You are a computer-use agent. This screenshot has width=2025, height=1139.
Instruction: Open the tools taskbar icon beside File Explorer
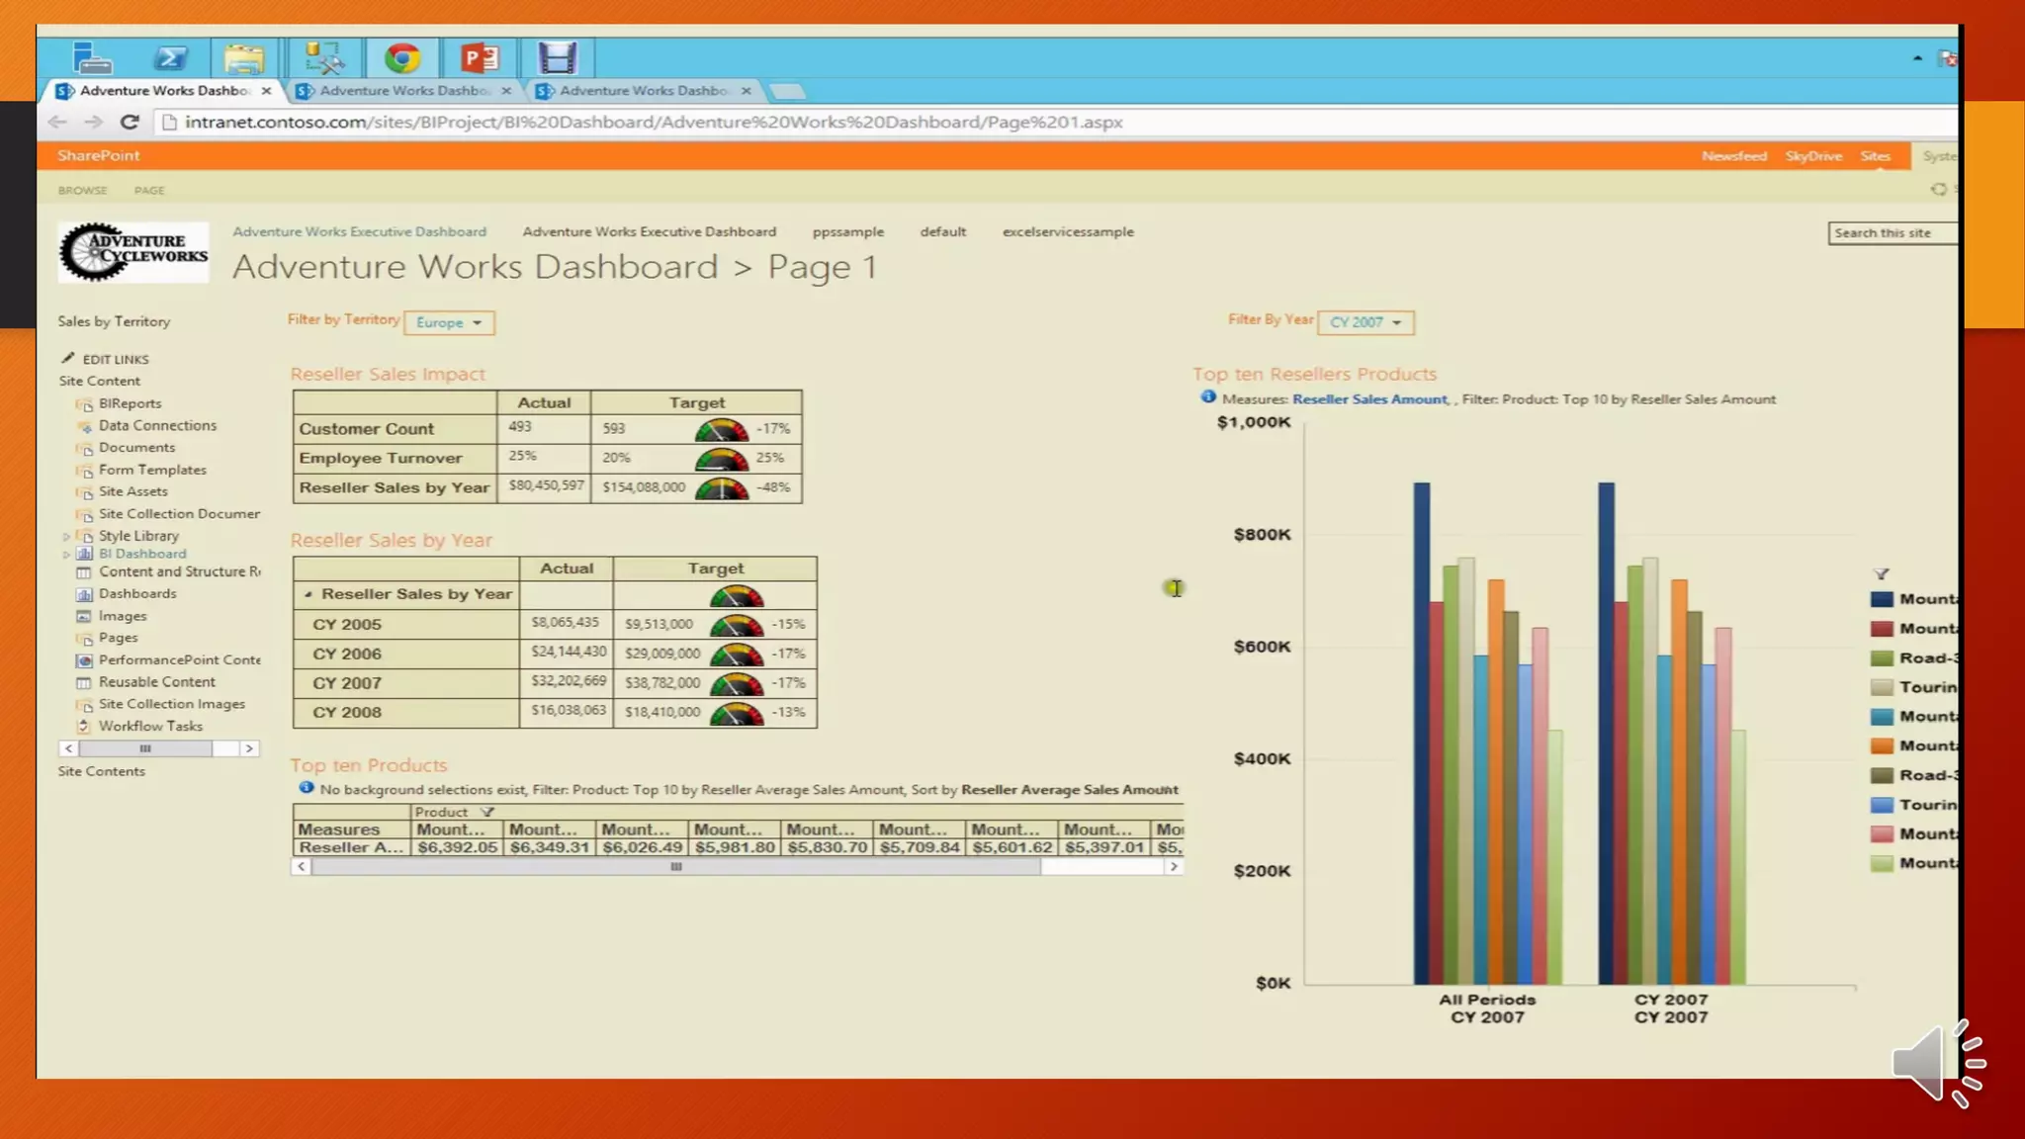[323, 58]
